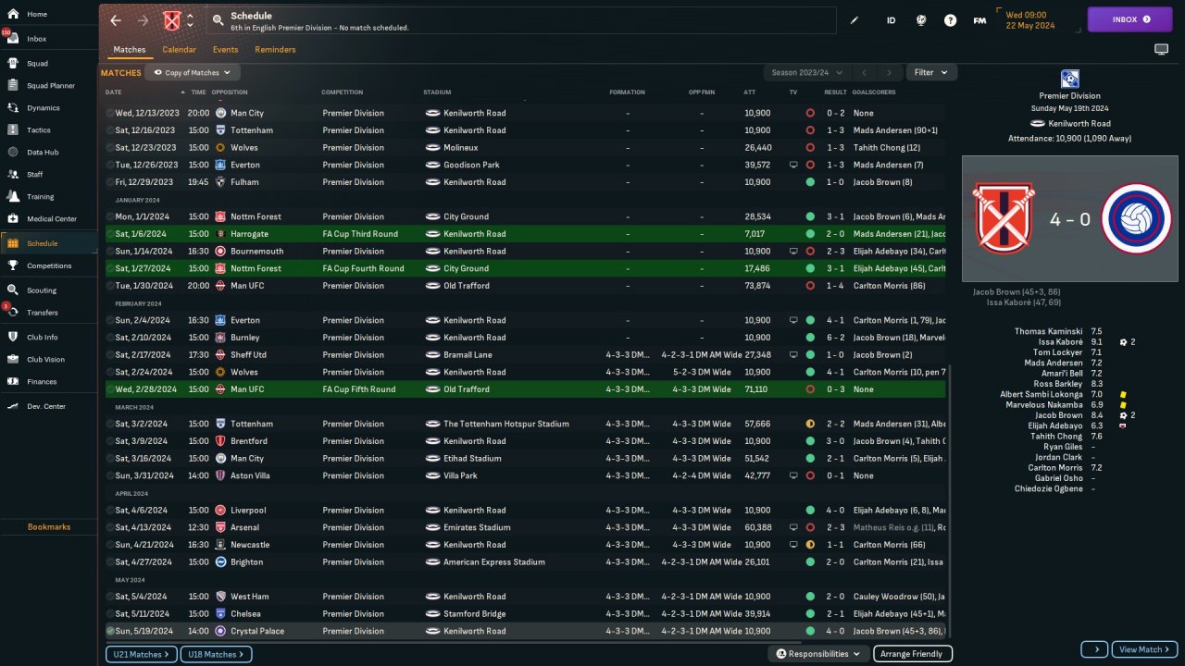
Task: Click the pencil edit icon
Action: pos(854,20)
